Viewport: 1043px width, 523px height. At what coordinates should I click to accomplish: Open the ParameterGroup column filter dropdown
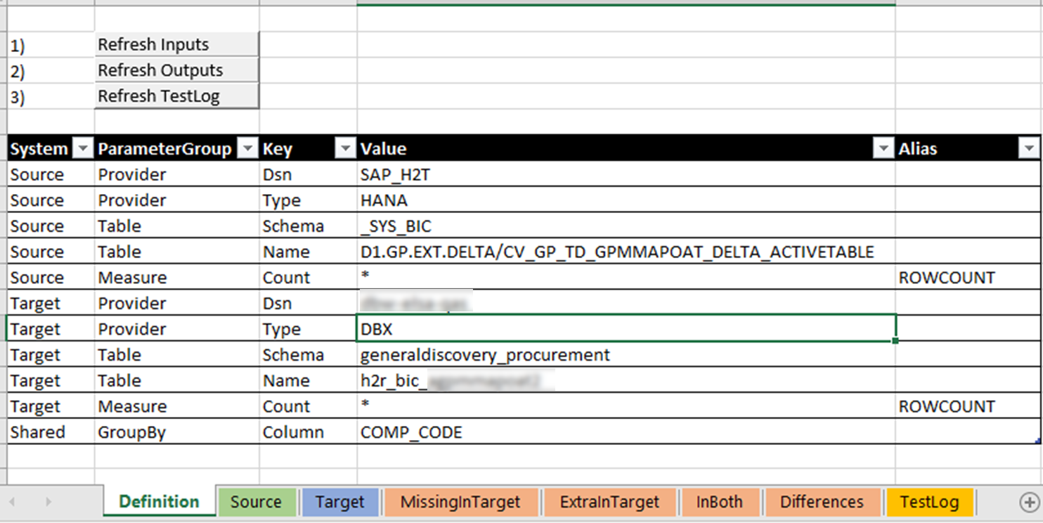[x=248, y=148]
